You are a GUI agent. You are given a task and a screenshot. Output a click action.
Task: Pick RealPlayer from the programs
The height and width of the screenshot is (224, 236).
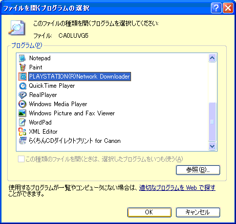43,95
